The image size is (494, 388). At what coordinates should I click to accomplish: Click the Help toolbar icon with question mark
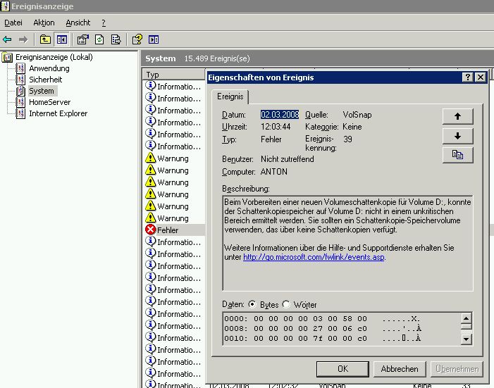click(137, 39)
